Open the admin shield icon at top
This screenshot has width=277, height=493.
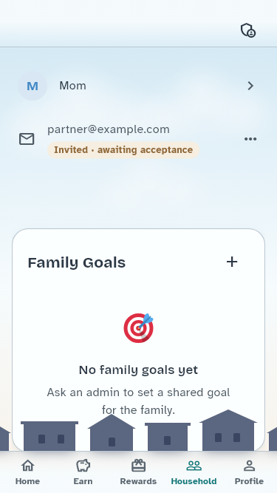248,30
